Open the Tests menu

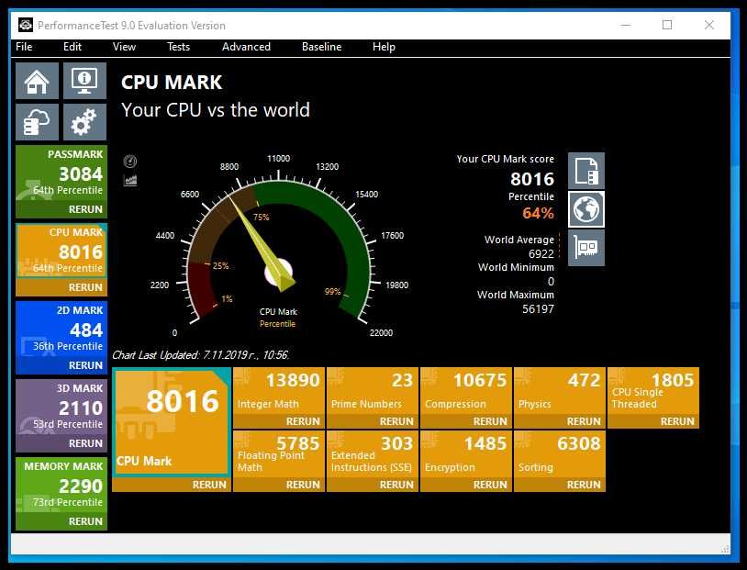click(x=179, y=47)
